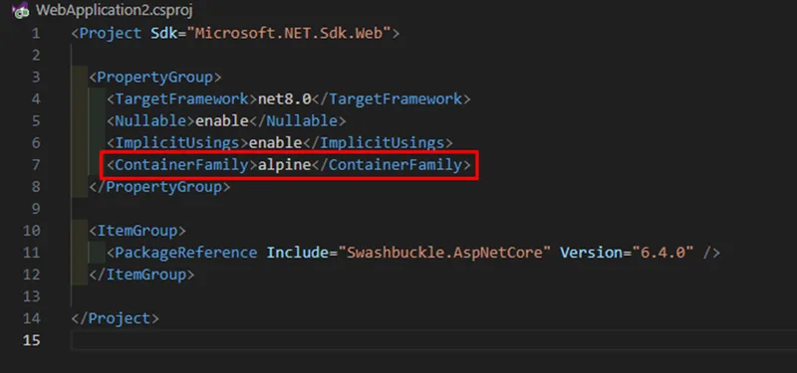Click the closing ImplicitUsings tag

tap(378, 142)
